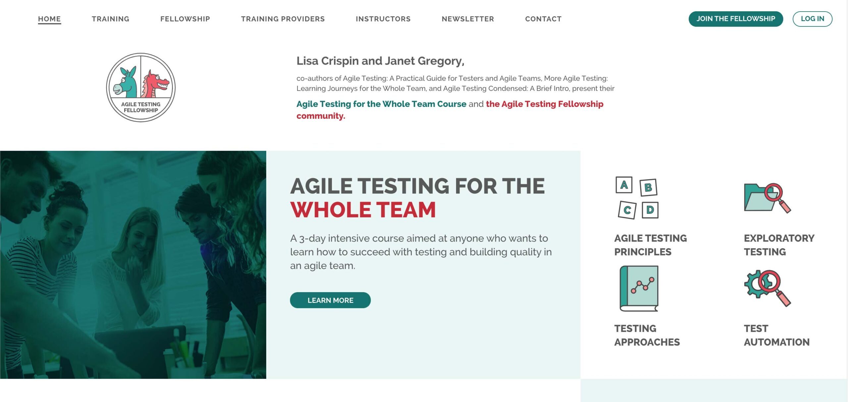The height and width of the screenshot is (402, 848).
Task: Click the Log In button
Action: coord(812,19)
